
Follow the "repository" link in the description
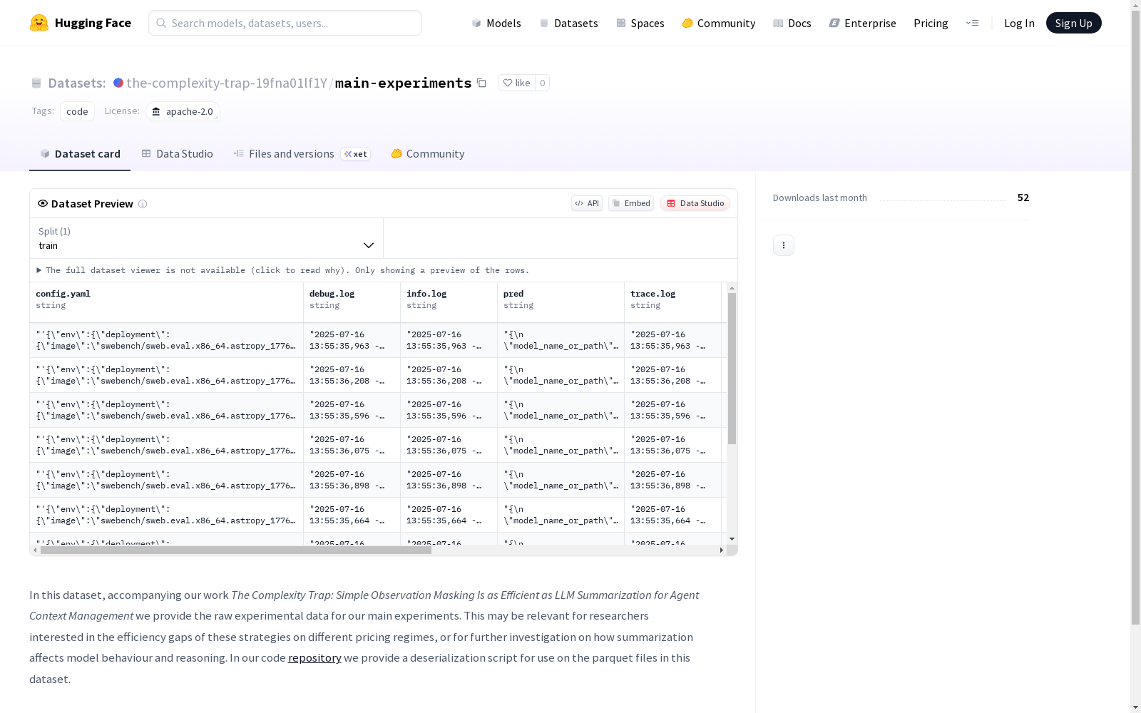click(314, 657)
